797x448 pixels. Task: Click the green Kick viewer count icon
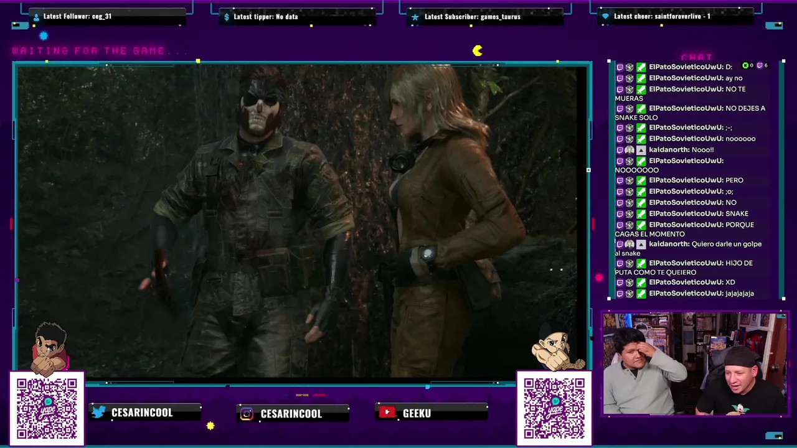[x=745, y=65]
